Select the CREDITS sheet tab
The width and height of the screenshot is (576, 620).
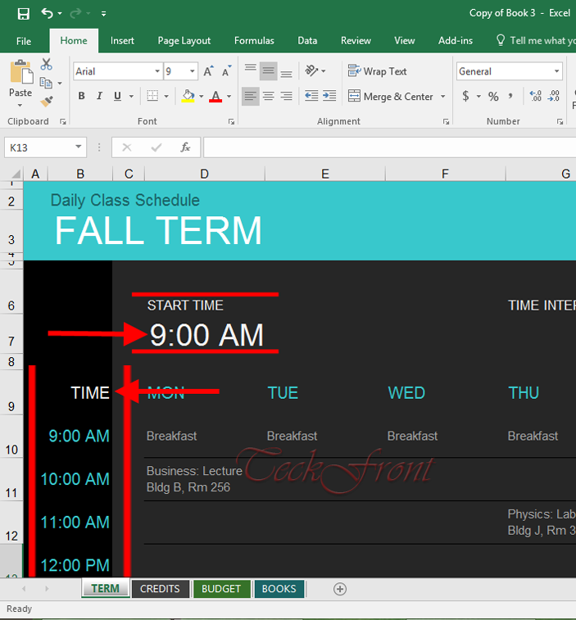coord(160,589)
